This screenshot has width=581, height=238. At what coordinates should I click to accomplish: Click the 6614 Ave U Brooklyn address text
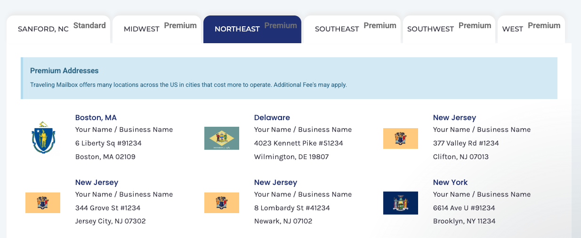coord(465,207)
